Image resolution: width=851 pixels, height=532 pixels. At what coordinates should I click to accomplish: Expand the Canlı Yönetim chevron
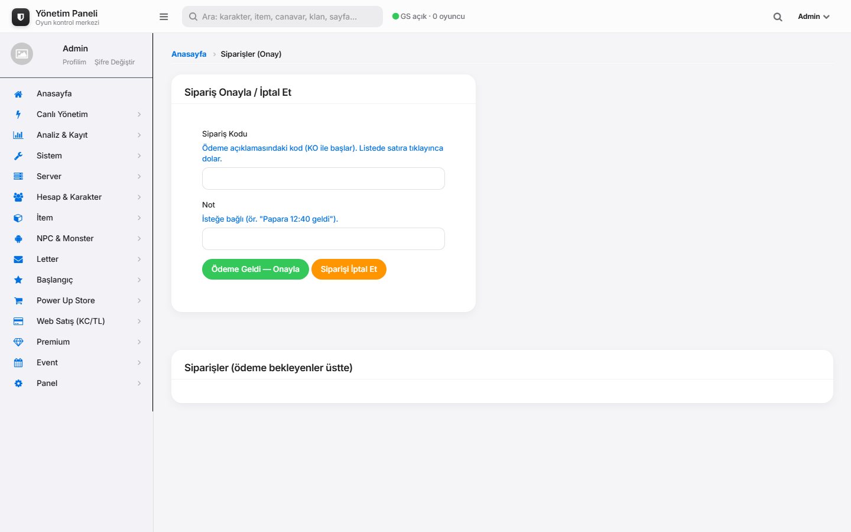click(x=139, y=115)
